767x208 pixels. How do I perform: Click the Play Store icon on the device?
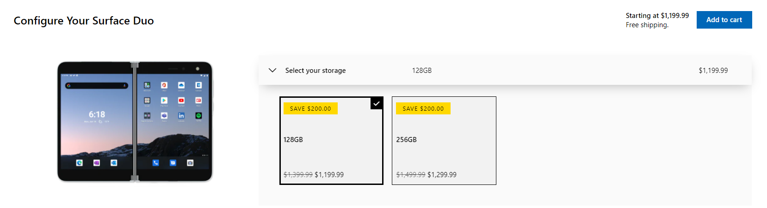click(164, 101)
